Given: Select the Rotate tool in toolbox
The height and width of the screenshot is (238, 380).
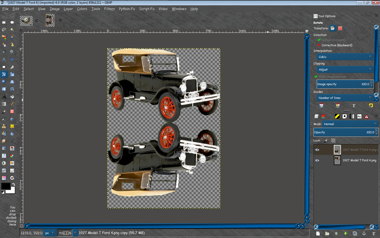Looking at the screenshot, I should [4, 74].
